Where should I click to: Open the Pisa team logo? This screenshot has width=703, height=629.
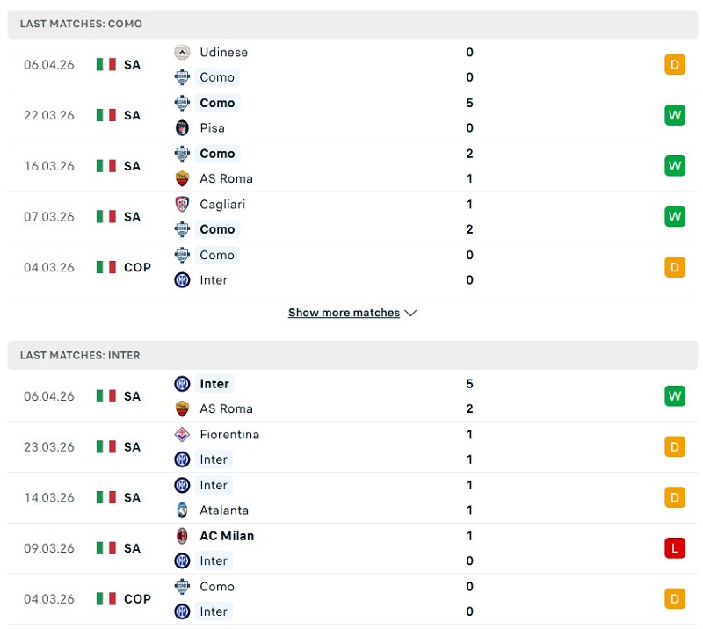click(182, 127)
